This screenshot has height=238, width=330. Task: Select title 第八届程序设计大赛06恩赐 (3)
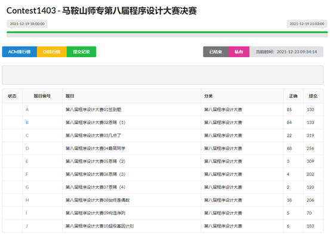coord(95,174)
